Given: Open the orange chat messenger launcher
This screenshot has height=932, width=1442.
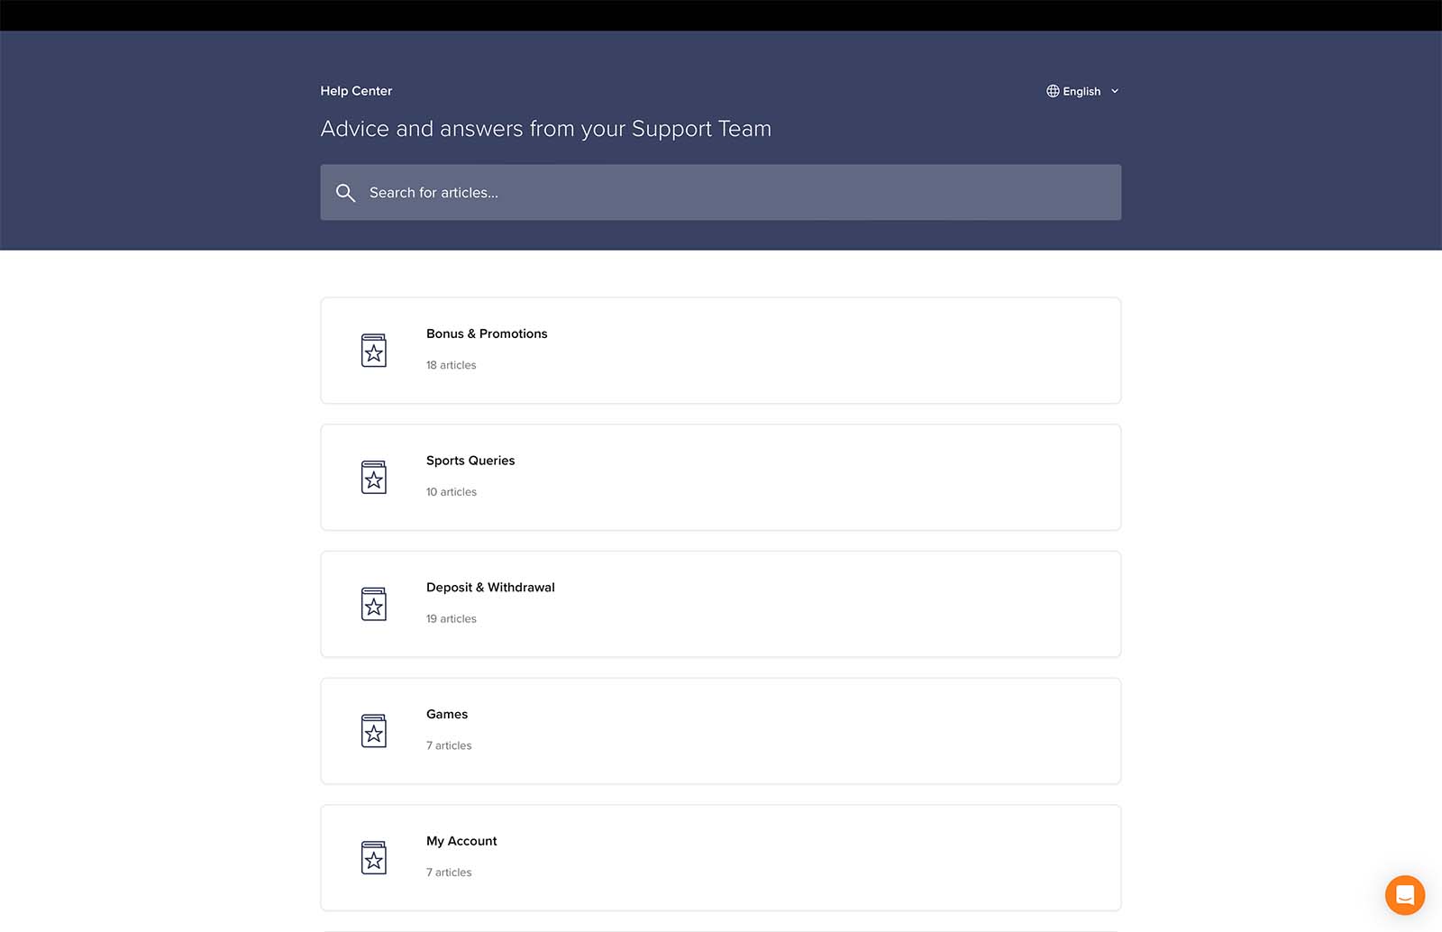Looking at the screenshot, I should coord(1404,895).
